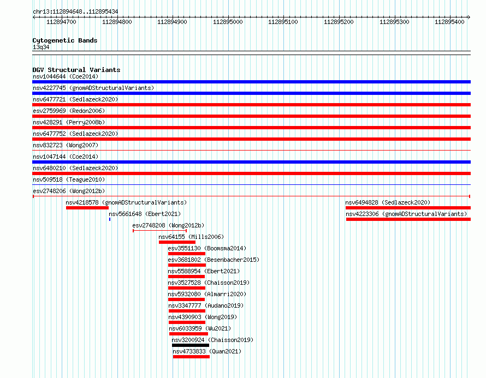Click esv2748206 (Wong2012b) label
Image resolution: width=486 pixels, height=378 pixels.
tap(69, 191)
